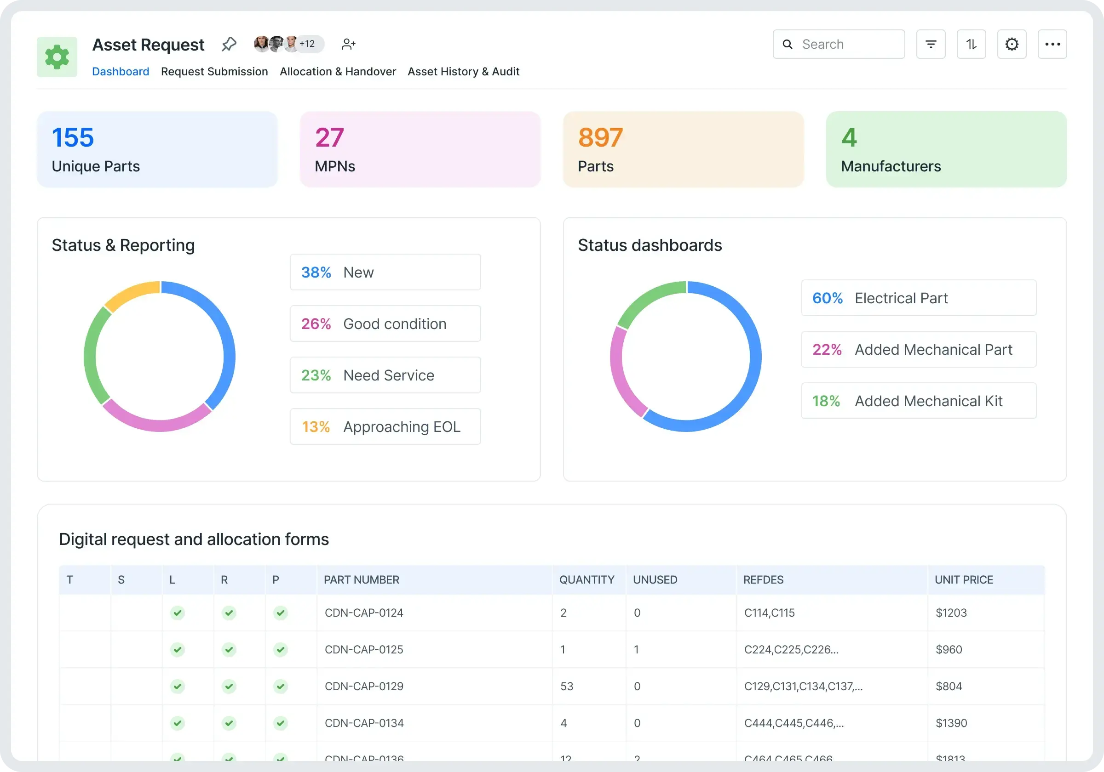Sort by UNIT PRICE column header

point(964,579)
